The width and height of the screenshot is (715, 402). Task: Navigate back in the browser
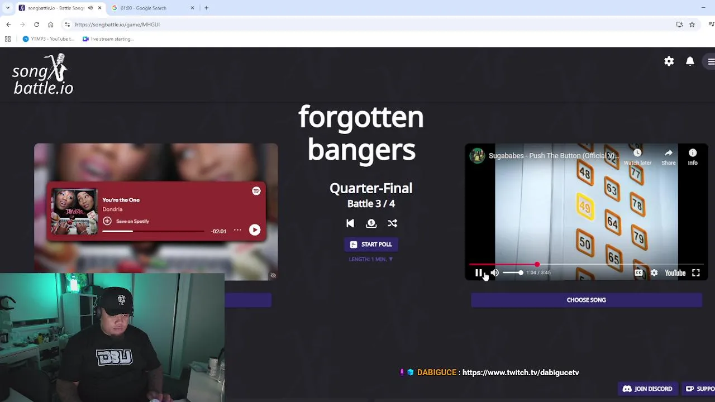coord(8,25)
